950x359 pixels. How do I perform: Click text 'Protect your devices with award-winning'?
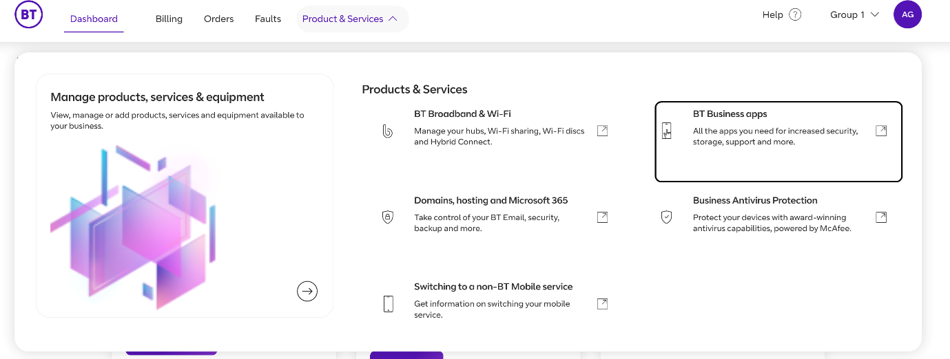pyautogui.click(x=770, y=217)
